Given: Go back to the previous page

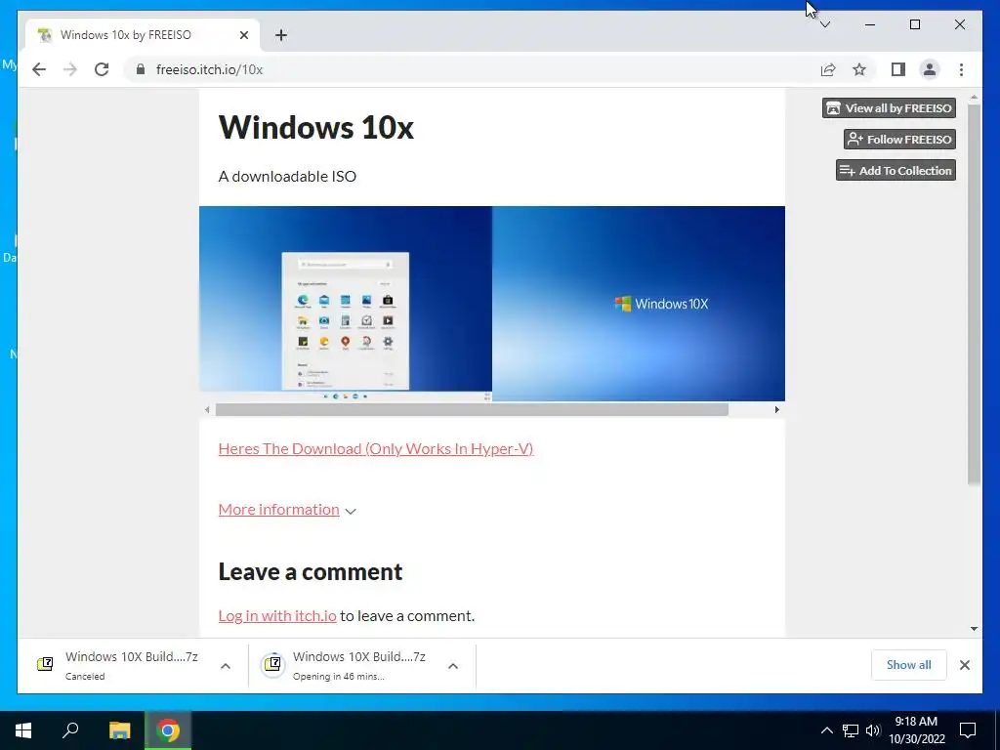Looking at the screenshot, I should 39,69.
